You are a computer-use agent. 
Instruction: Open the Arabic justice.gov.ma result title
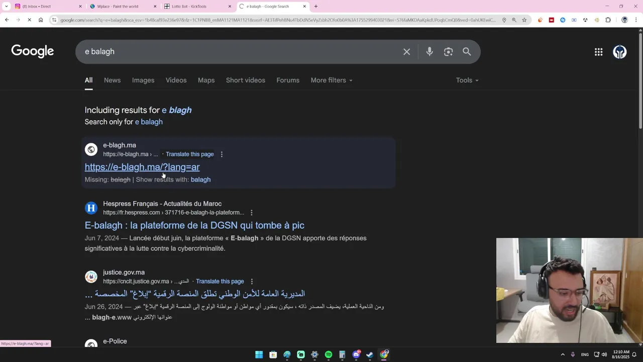195,294
